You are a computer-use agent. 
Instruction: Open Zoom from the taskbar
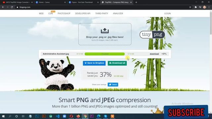coord(64,116)
